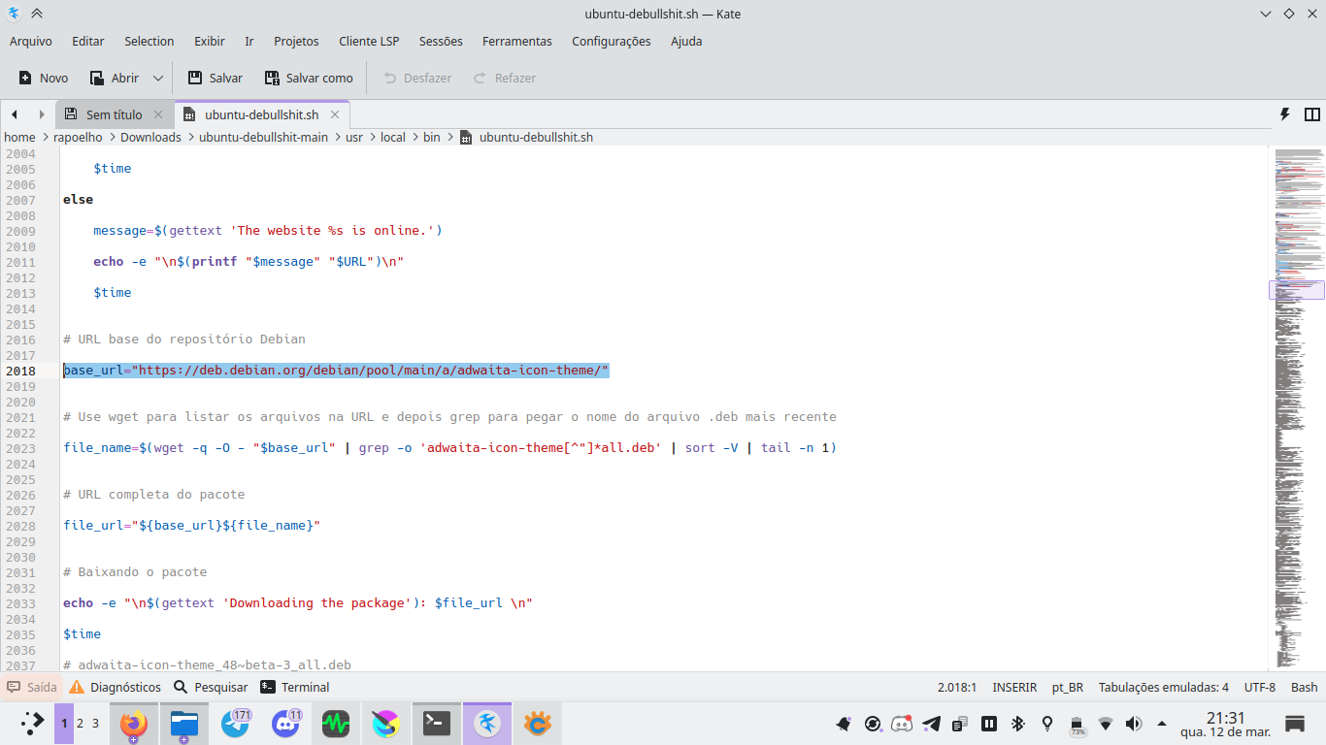Image resolution: width=1326 pixels, height=745 pixels.
Task: Open the UTF-8 encoding selector
Action: (x=1260, y=687)
